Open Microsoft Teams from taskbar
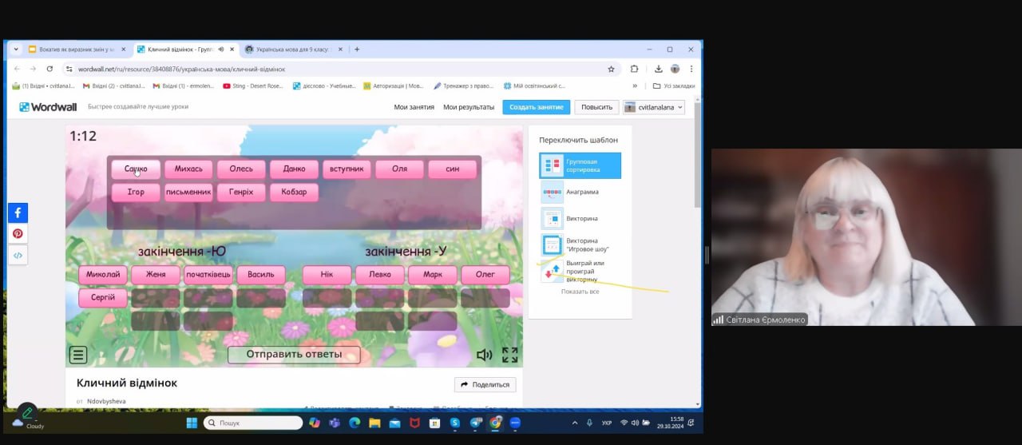Screen dimensions: 1022x445 coord(335,423)
